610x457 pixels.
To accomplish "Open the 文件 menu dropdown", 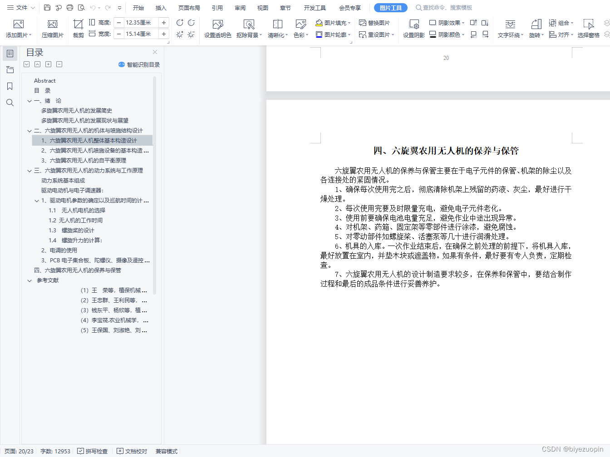I will [21, 8].
